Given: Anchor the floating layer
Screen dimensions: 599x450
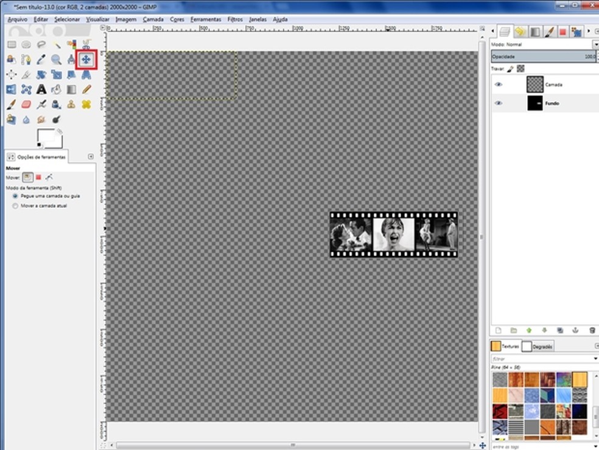Looking at the screenshot, I should pos(575,330).
